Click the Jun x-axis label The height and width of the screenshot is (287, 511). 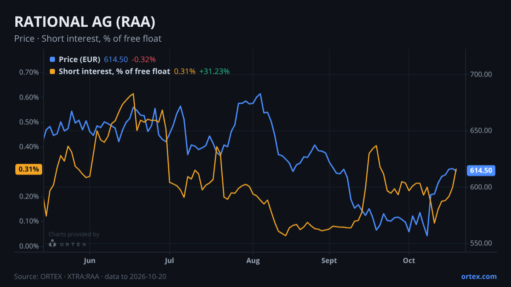pyautogui.click(x=89, y=260)
